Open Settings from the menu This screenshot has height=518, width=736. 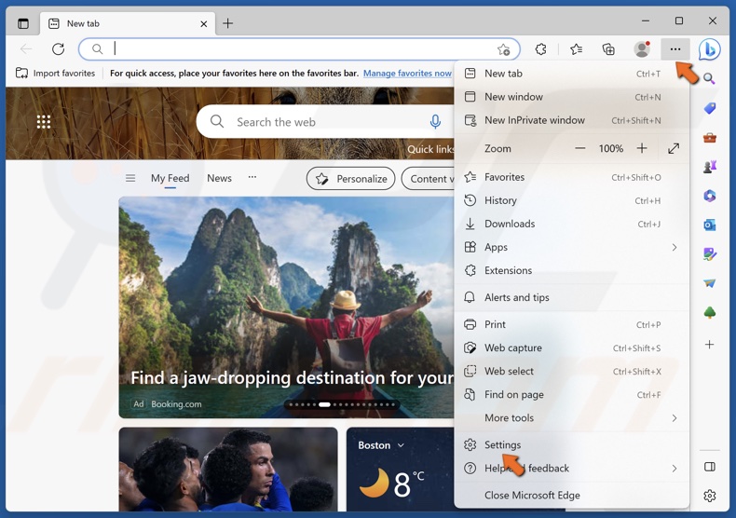click(x=572, y=444)
